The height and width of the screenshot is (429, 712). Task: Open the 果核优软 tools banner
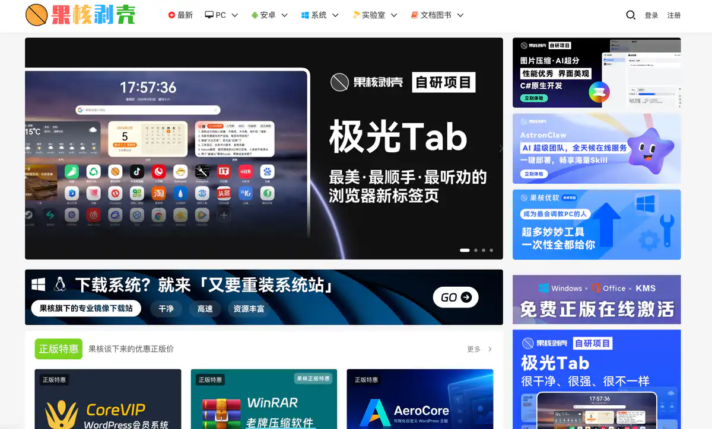click(597, 225)
